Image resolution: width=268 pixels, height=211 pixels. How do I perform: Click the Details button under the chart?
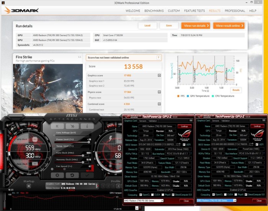(x=236, y=90)
